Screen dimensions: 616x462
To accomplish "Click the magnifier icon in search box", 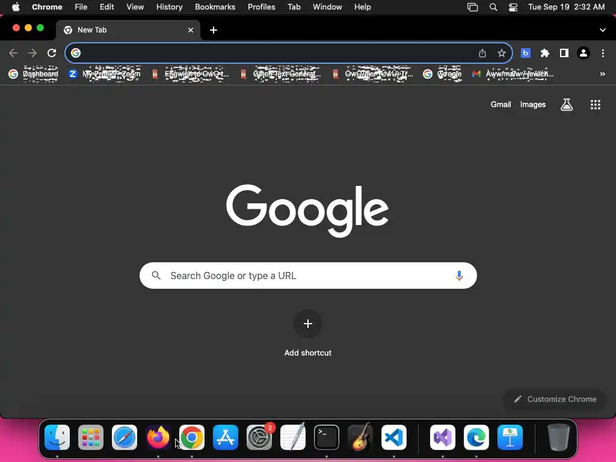I will coord(156,276).
